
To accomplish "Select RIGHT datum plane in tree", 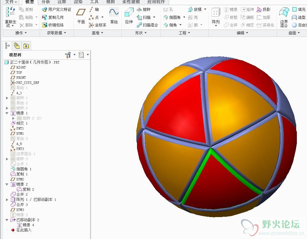I will pyautogui.click(x=18, y=67).
